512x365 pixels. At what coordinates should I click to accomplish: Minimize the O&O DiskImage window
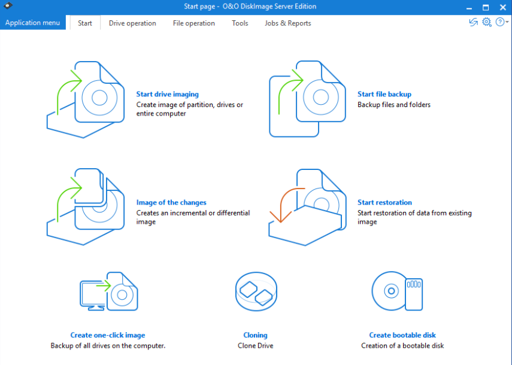(x=469, y=7)
